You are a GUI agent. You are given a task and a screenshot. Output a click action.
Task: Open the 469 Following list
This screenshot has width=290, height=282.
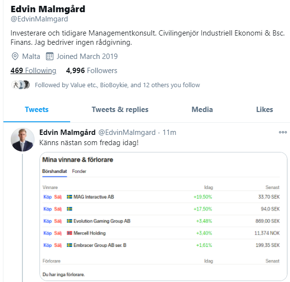point(33,71)
